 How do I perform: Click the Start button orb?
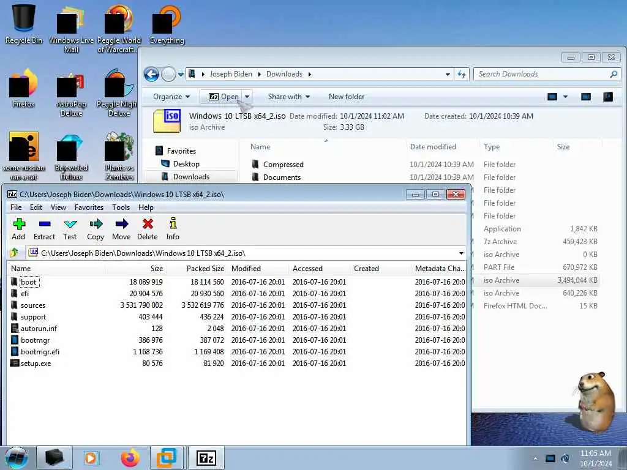click(x=17, y=458)
